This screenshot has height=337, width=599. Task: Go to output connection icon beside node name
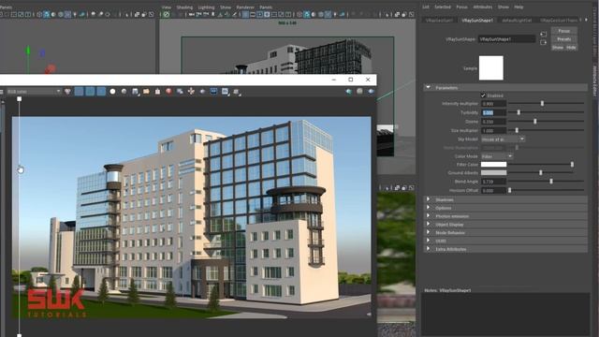pos(543,42)
